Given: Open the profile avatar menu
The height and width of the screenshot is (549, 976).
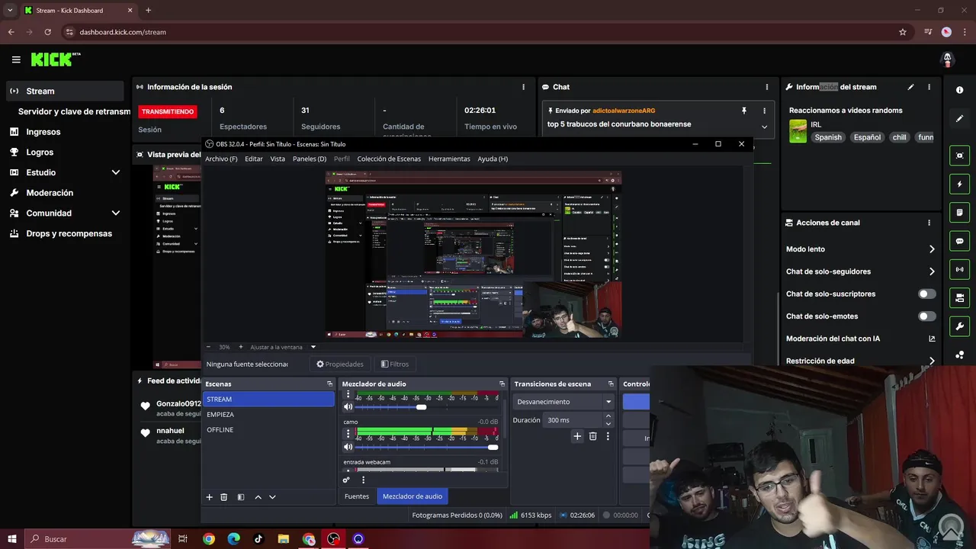Looking at the screenshot, I should click(947, 59).
